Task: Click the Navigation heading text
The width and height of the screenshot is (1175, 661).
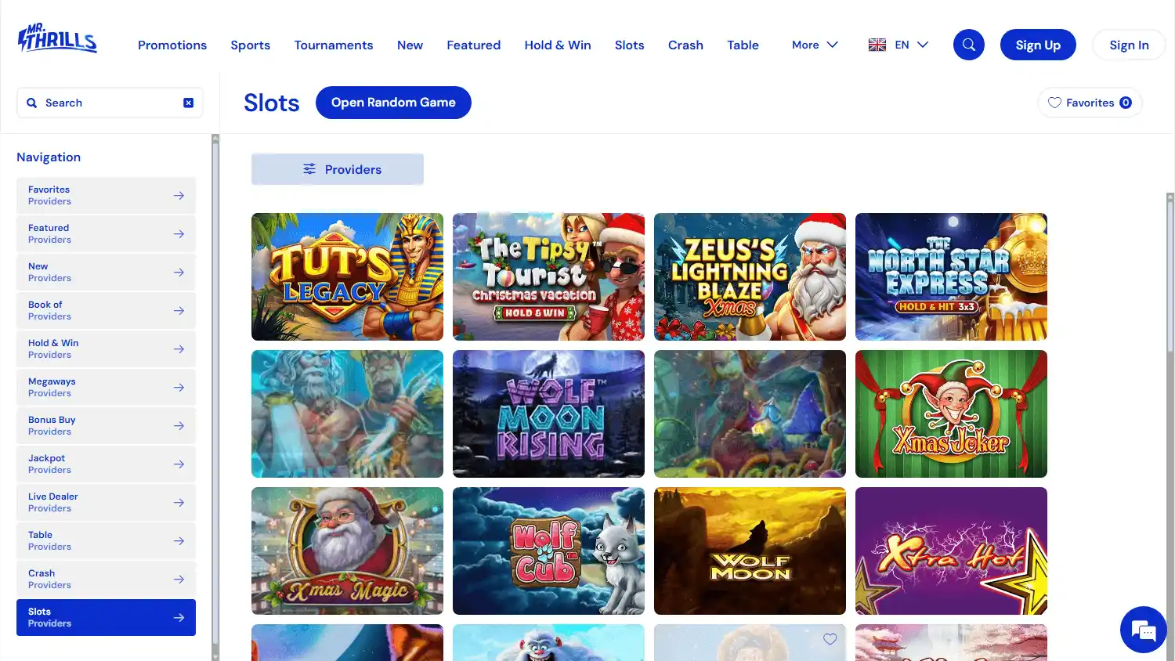Action: 49,157
